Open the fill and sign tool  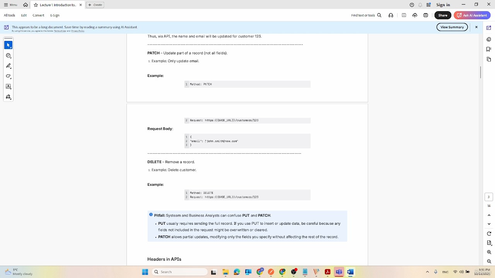[x=9, y=97]
